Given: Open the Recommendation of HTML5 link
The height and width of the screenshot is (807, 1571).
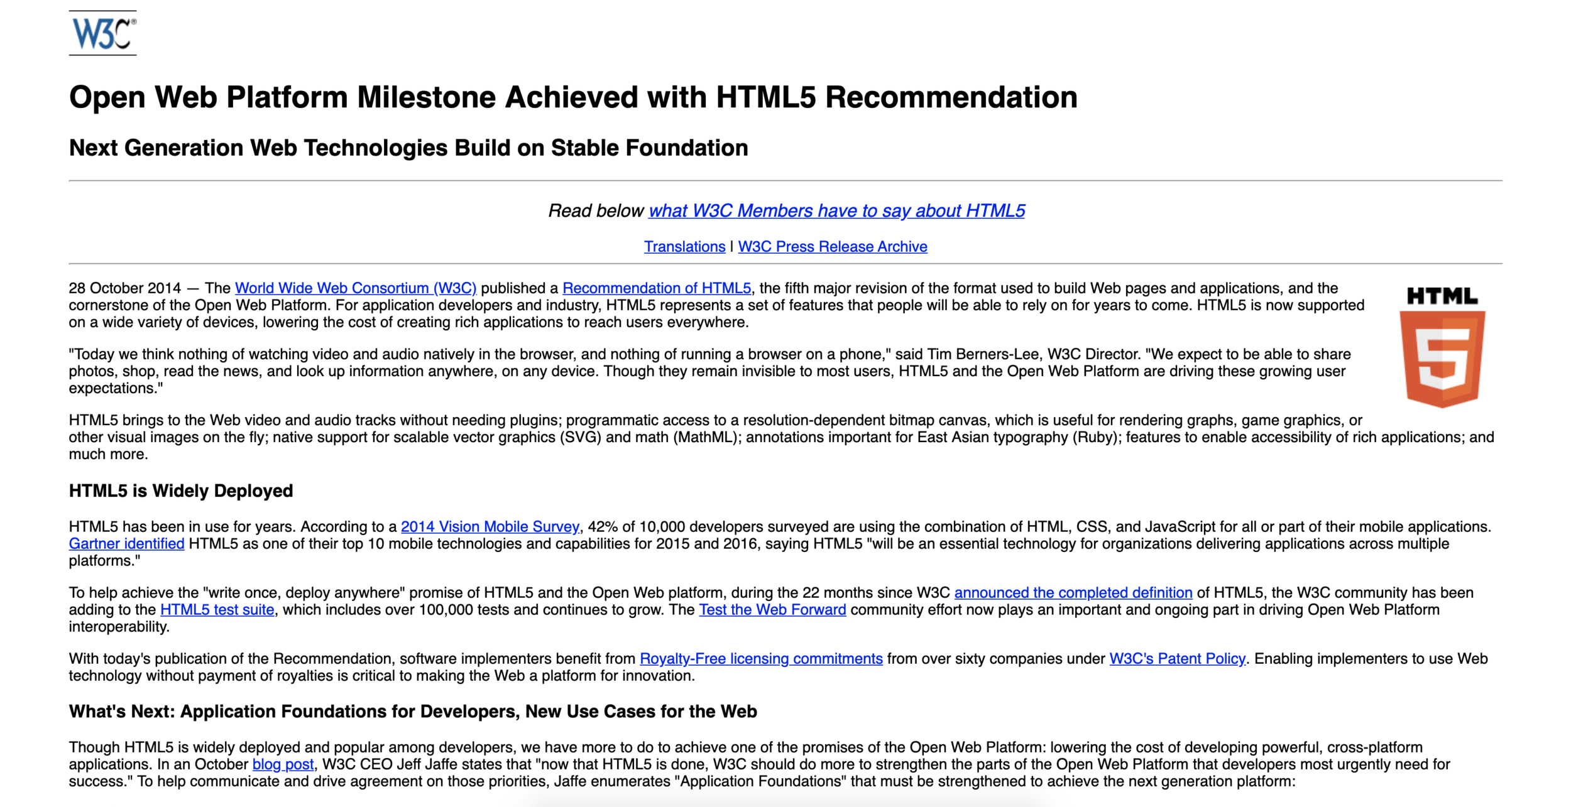Looking at the screenshot, I should 657,288.
